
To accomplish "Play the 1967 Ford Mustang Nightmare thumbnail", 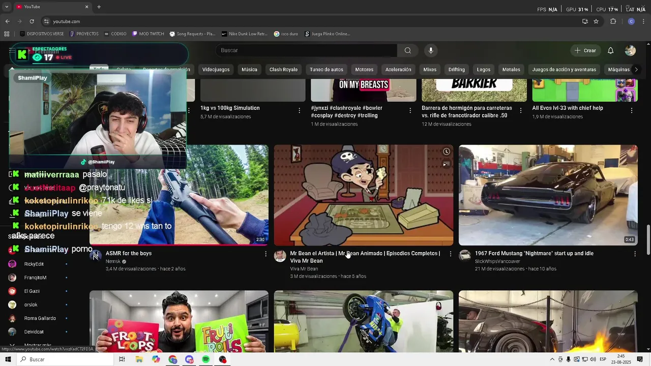I will [x=548, y=195].
